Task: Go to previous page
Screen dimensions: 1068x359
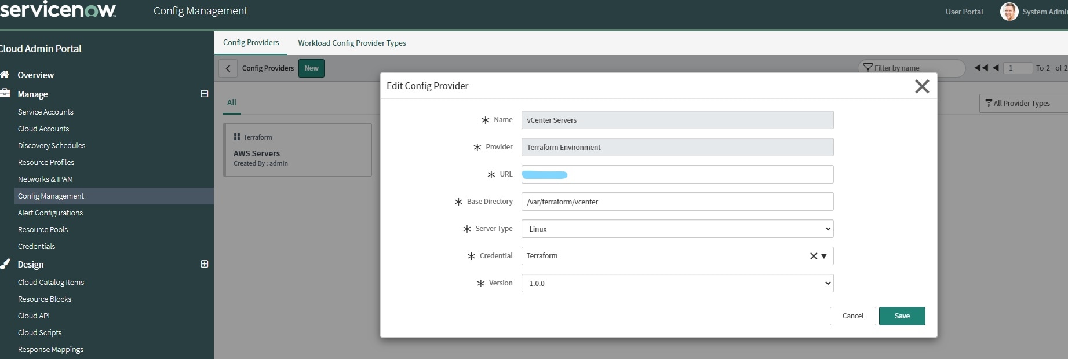Action: point(996,68)
